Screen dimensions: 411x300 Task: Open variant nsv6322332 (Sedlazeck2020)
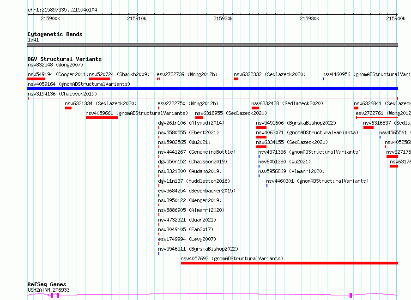pos(270,74)
